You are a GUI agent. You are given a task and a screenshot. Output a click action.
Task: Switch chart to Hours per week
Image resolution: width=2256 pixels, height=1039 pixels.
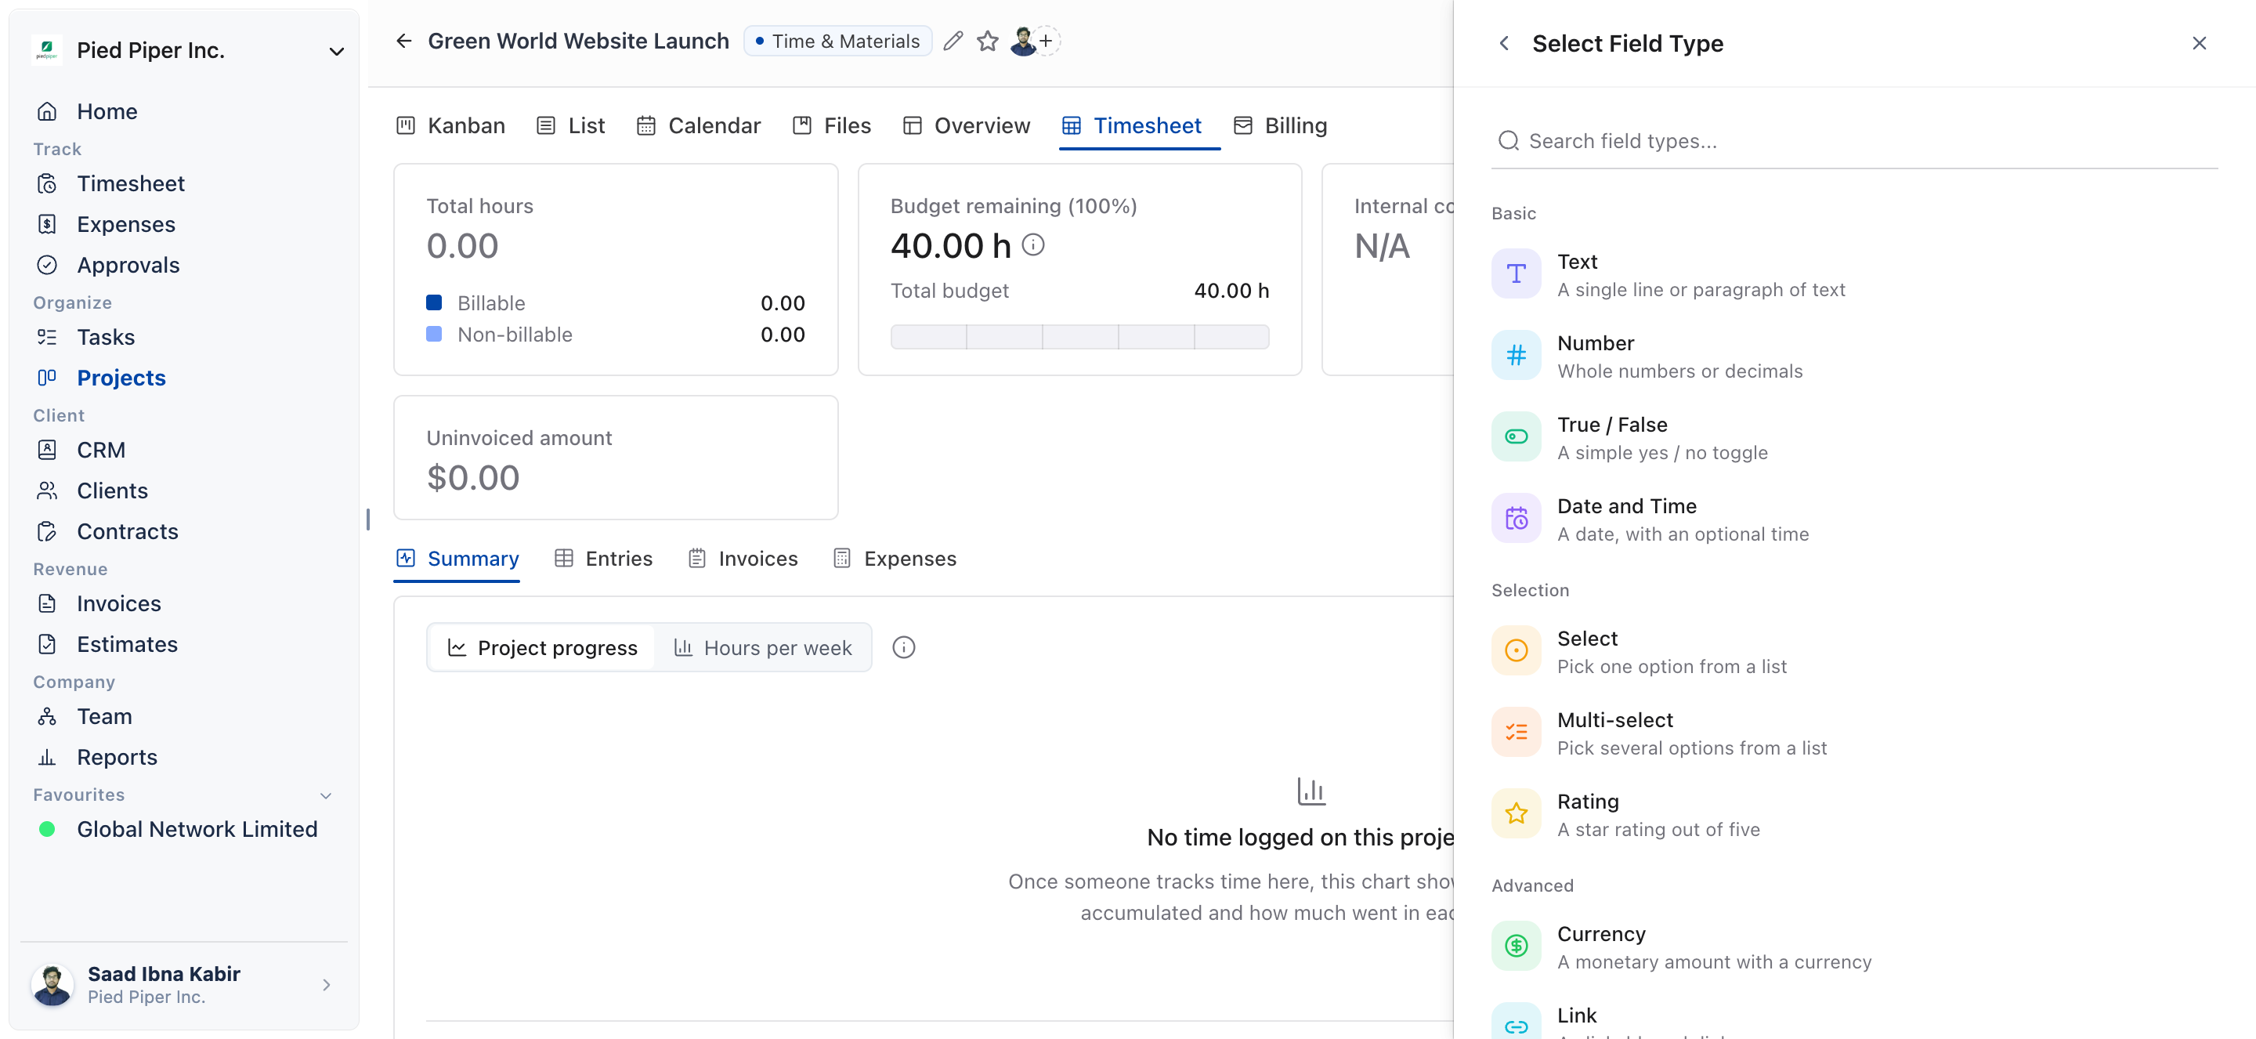pyautogui.click(x=762, y=647)
